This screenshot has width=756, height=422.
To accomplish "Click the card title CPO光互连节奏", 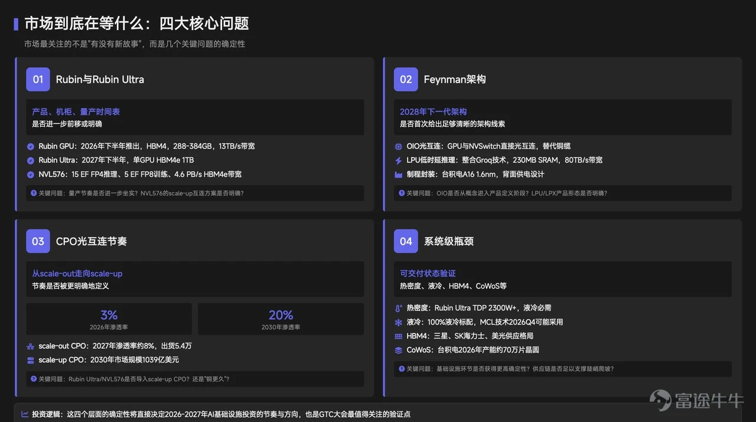I will 92,241.
